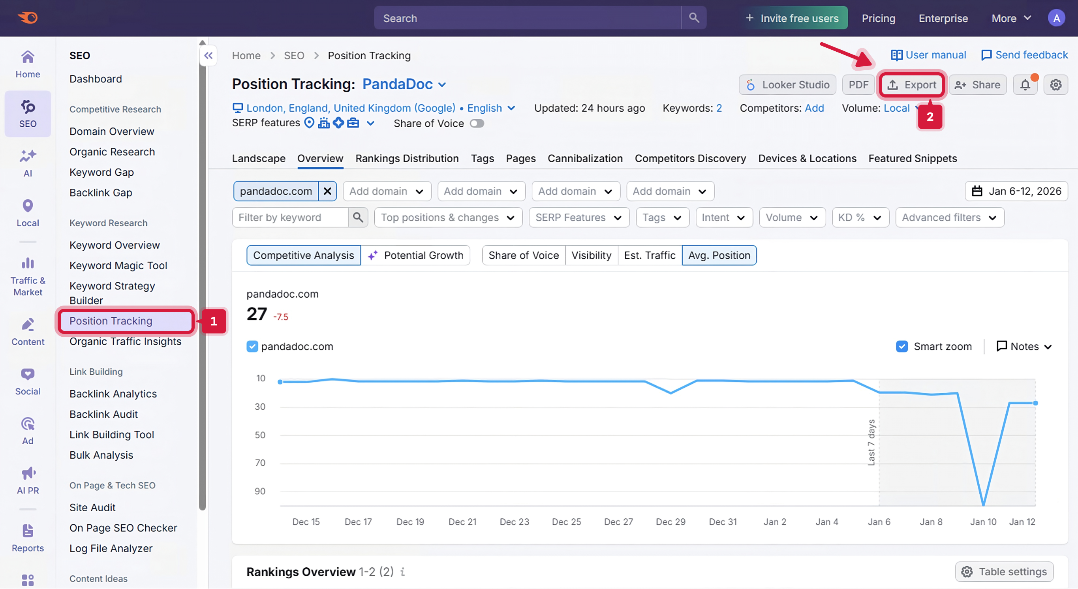1078x589 pixels.
Task: Click the Export button
Action: coord(912,84)
